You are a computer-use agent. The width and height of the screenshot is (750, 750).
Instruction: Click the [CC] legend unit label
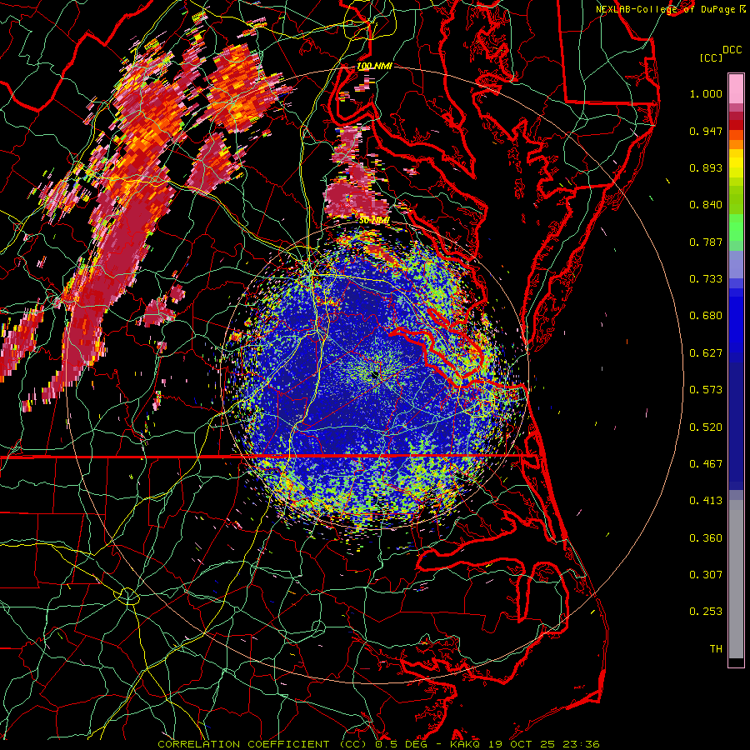pos(711,57)
